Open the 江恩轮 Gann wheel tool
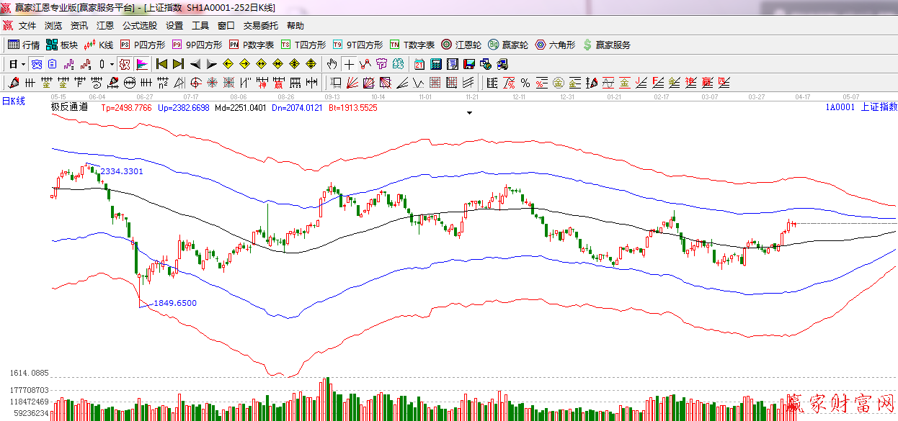This screenshot has height=421, width=898. (461, 45)
